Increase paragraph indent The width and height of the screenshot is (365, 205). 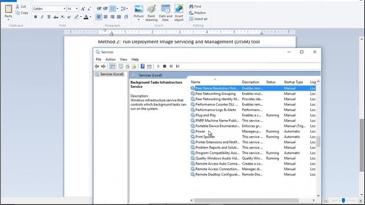point(106,9)
